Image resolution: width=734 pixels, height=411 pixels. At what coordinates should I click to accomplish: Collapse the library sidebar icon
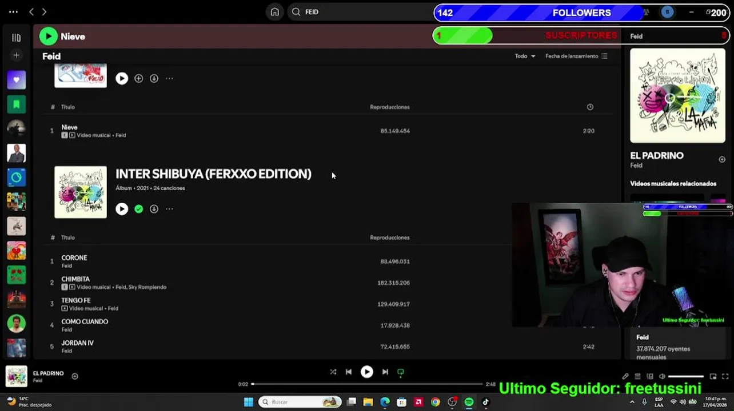pyautogui.click(x=17, y=38)
